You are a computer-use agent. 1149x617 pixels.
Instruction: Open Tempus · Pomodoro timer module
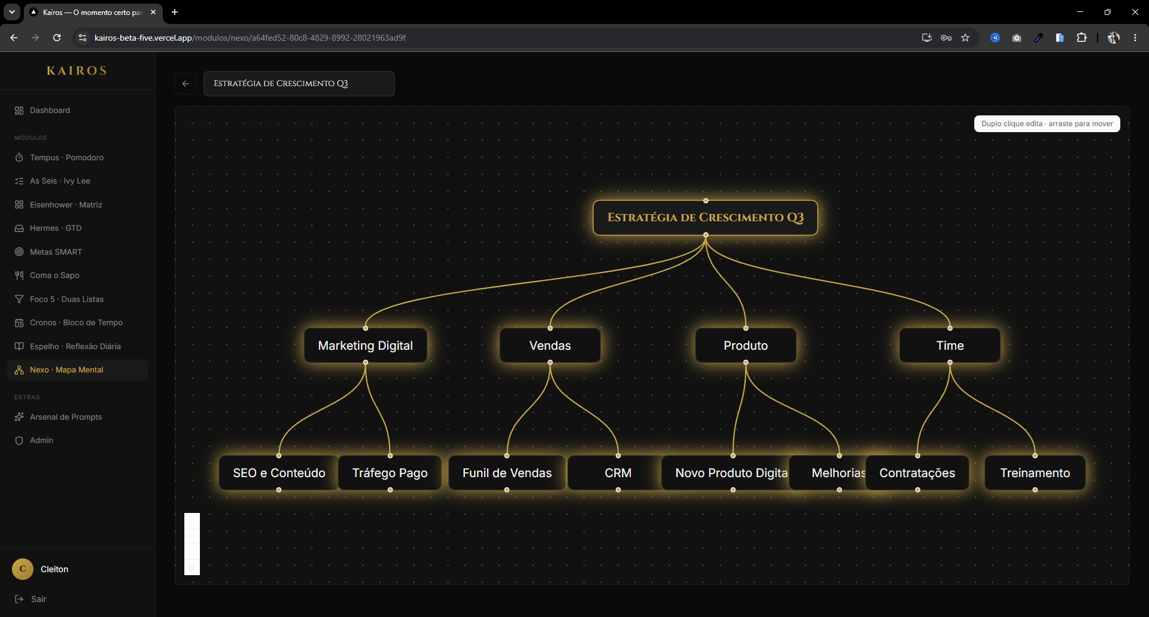click(77, 157)
